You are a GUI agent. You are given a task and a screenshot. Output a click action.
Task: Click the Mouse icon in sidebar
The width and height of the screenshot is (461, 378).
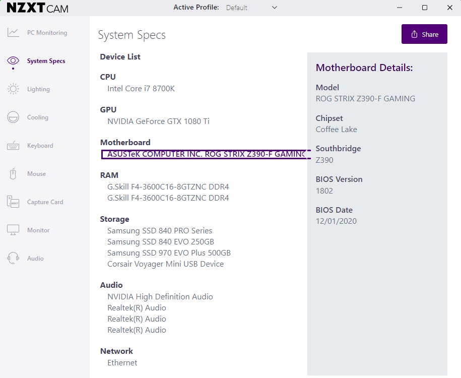[x=13, y=174]
